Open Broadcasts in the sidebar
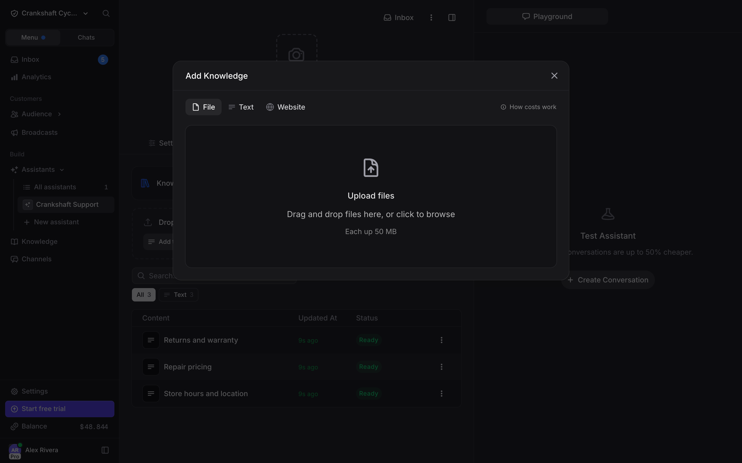The image size is (742, 463). click(x=60, y=132)
